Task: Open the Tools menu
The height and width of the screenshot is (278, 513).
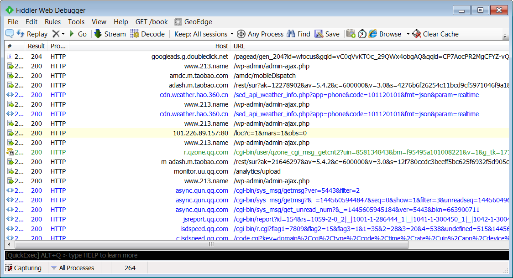Action: pos(76,21)
